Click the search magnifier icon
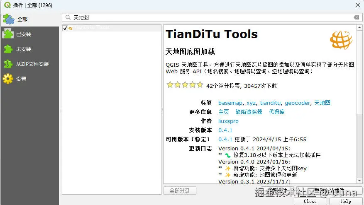 click(68, 17)
